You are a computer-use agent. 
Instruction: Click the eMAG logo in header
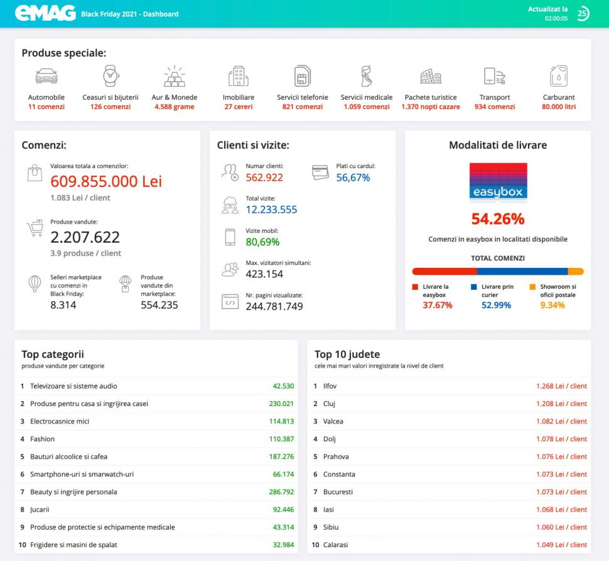45,13
